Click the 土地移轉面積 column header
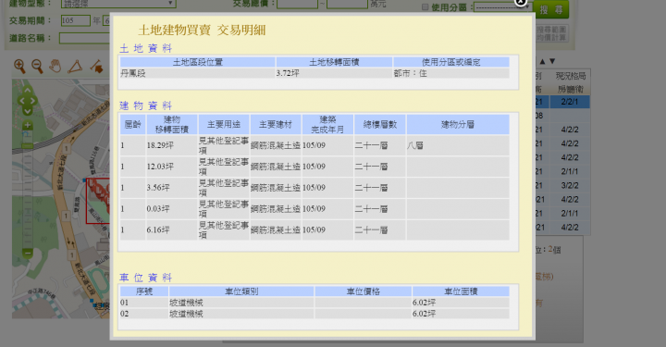Viewport: 666px width, 347px height. click(334, 62)
